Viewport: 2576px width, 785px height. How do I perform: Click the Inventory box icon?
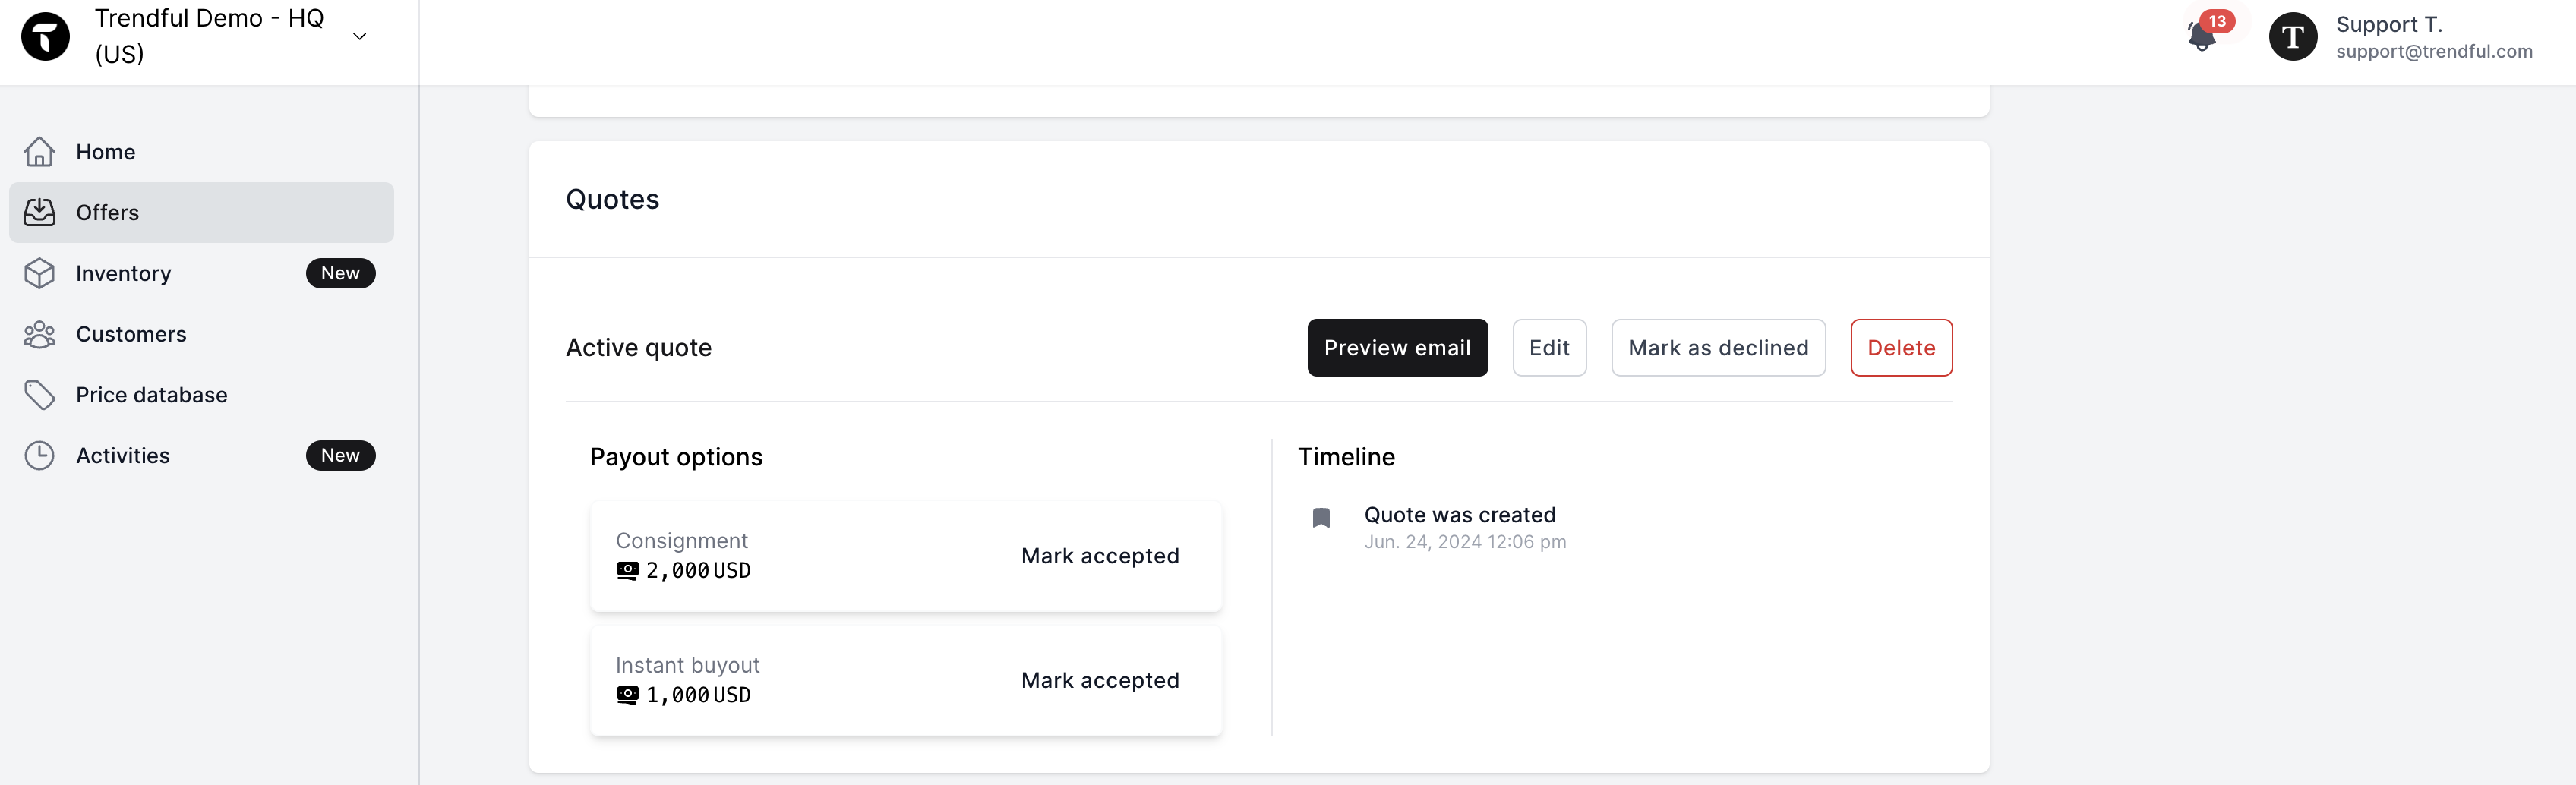click(x=40, y=273)
